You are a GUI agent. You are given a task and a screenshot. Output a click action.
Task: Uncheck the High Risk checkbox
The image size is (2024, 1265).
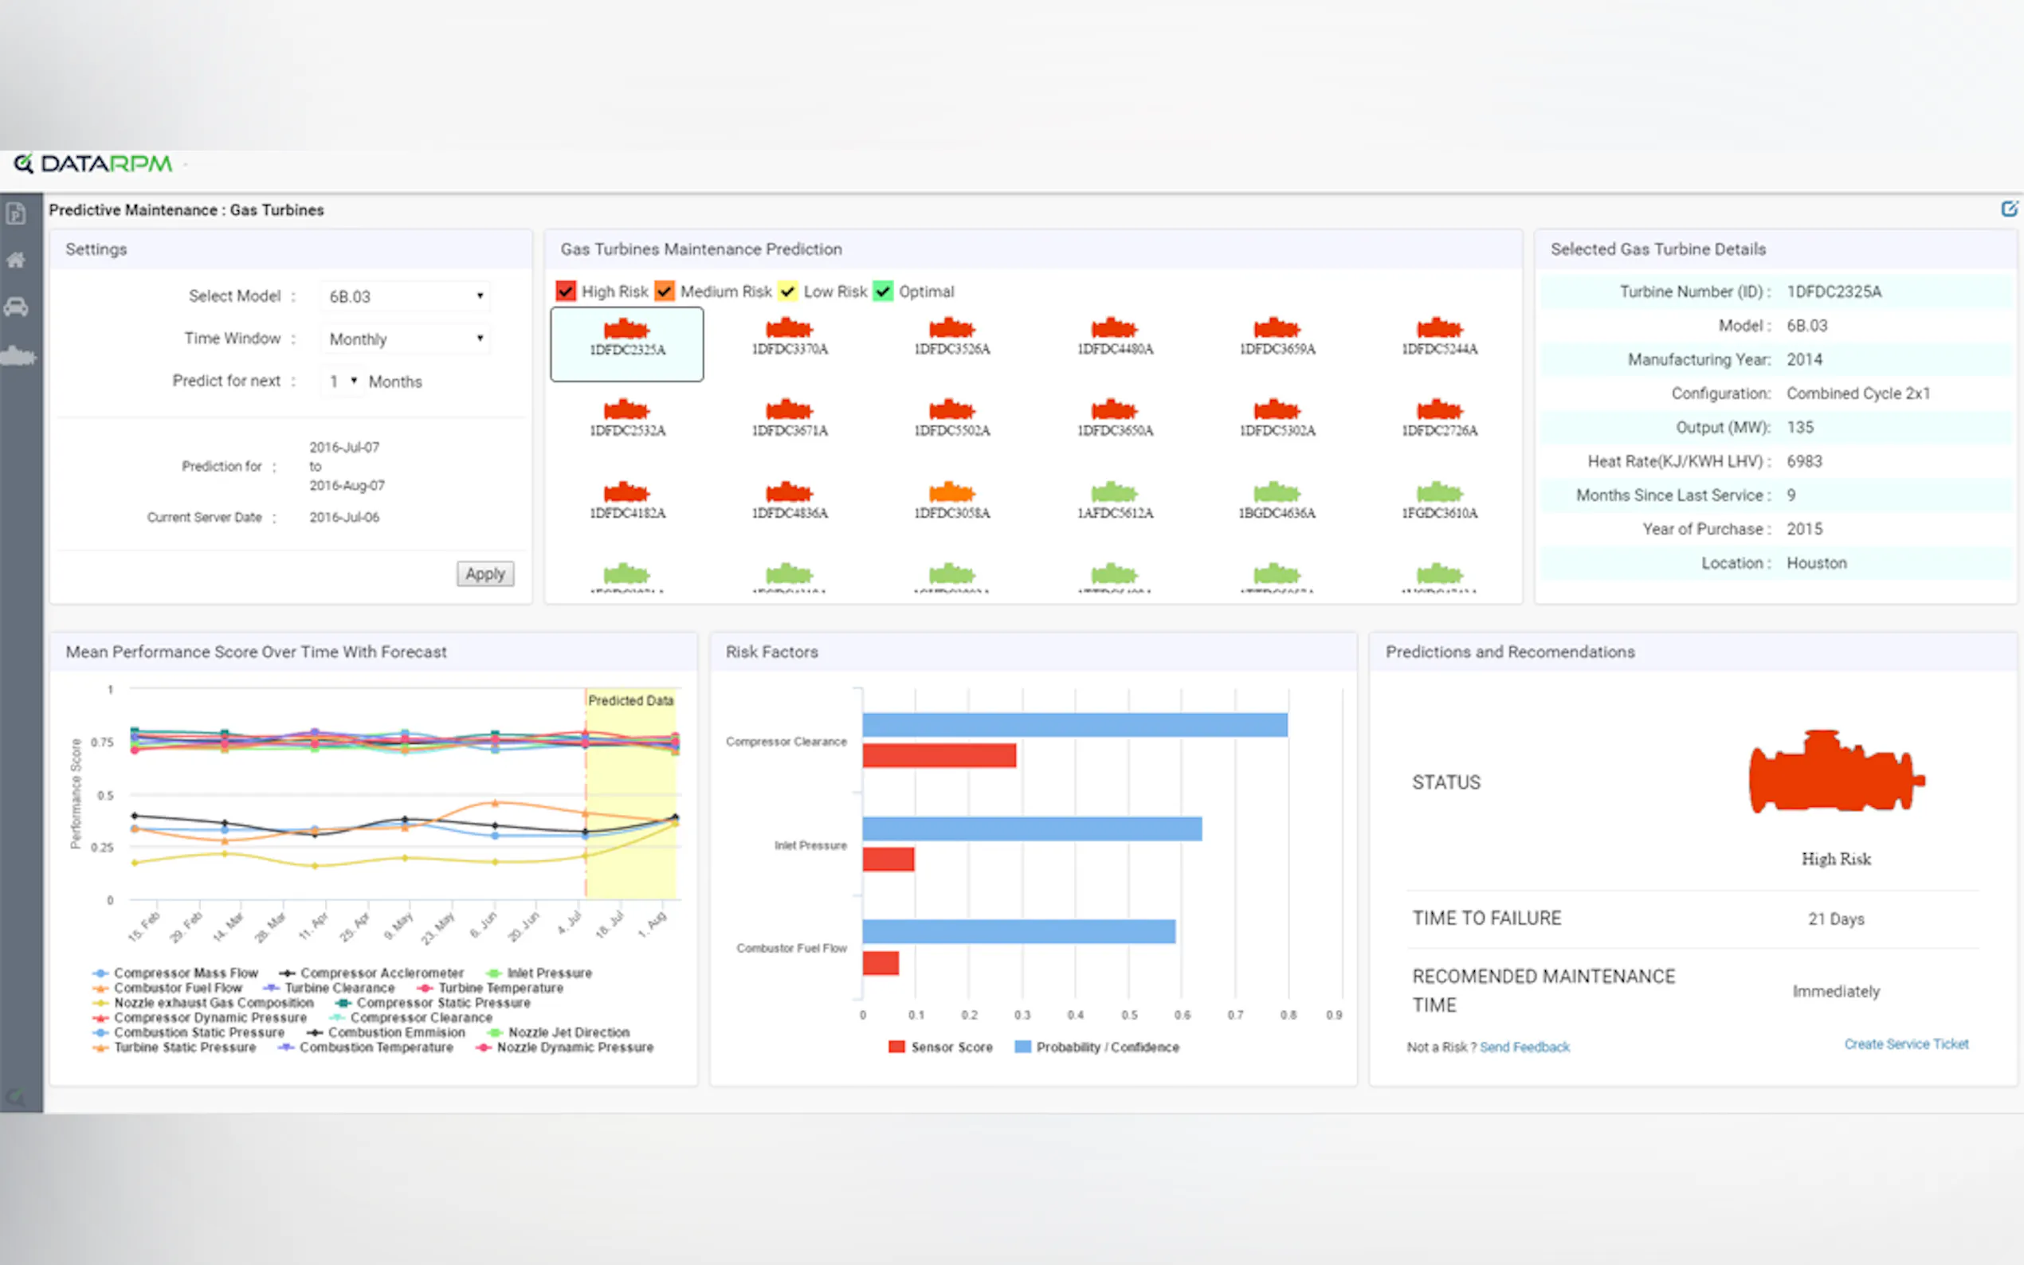(x=567, y=291)
